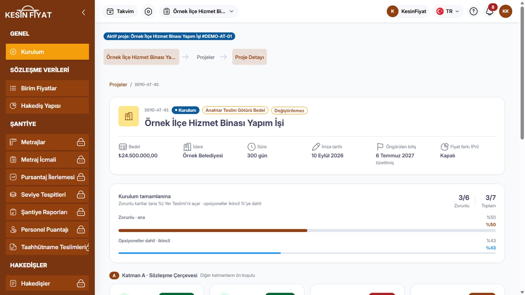Click the active project banner pill
The width and height of the screenshot is (525, 295).
[169, 36]
